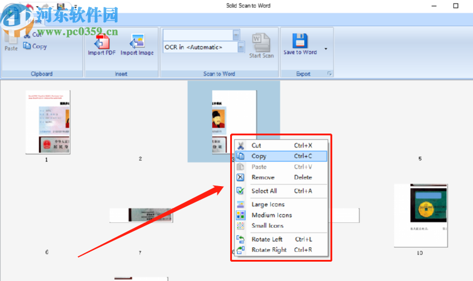Click the Paste button in ribbon
473x281 pixels.
click(x=11, y=40)
